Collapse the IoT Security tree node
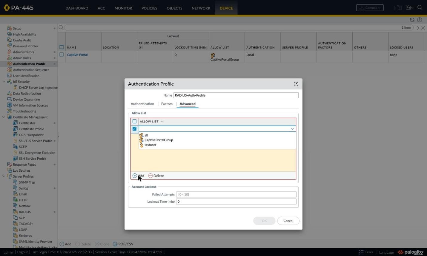This screenshot has width=427, height=256. pyautogui.click(x=4, y=82)
